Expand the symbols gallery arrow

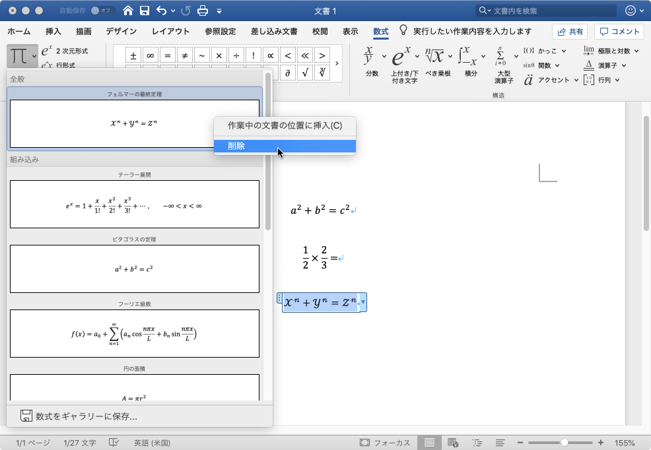pos(337,63)
